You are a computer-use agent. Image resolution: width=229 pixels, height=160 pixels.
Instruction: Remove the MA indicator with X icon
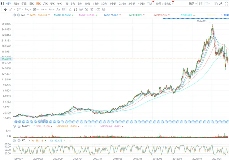(19, 15)
